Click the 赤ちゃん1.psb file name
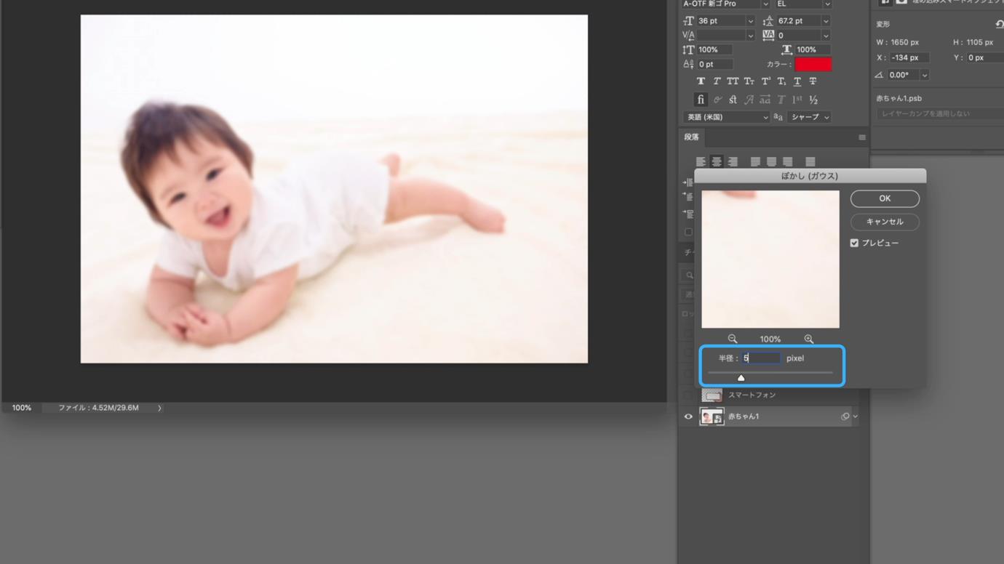 tap(899, 99)
